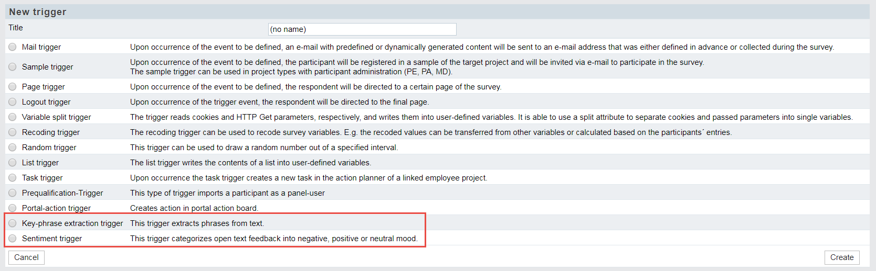Choose Key-phrase extraction trigger option
The image size is (876, 271).
pos(13,223)
